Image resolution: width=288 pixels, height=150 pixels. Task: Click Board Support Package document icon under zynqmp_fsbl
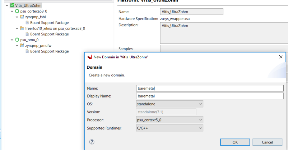click(x=27, y=23)
